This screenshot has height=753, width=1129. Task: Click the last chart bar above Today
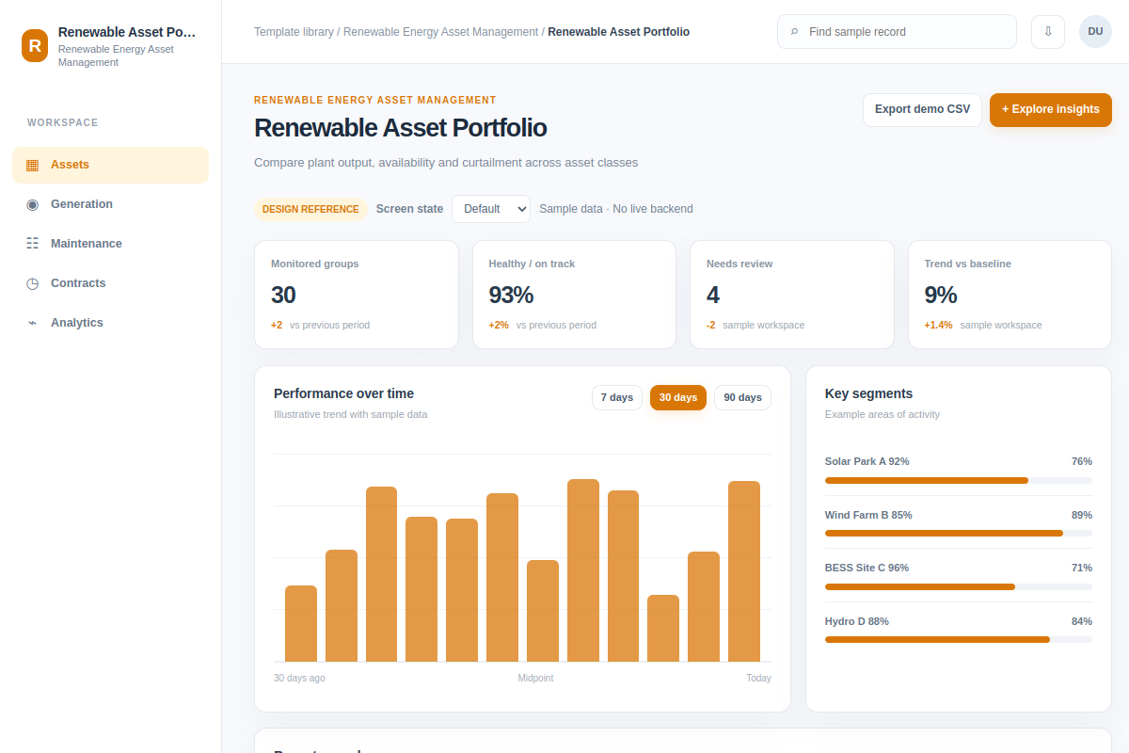(744, 571)
